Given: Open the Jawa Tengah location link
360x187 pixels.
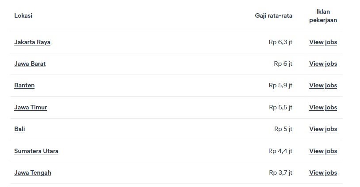Looking at the screenshot, I should click(x=33, y=173).
